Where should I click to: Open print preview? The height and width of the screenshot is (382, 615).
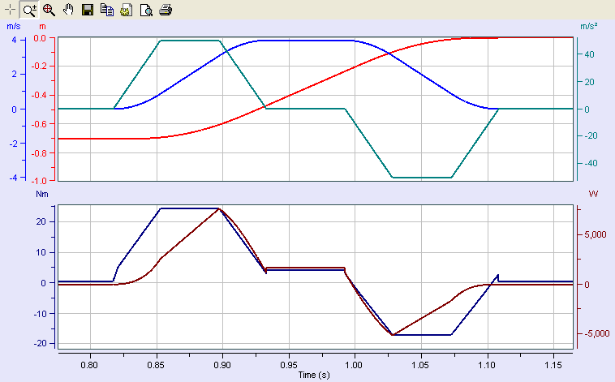click(x=146, y=10)
